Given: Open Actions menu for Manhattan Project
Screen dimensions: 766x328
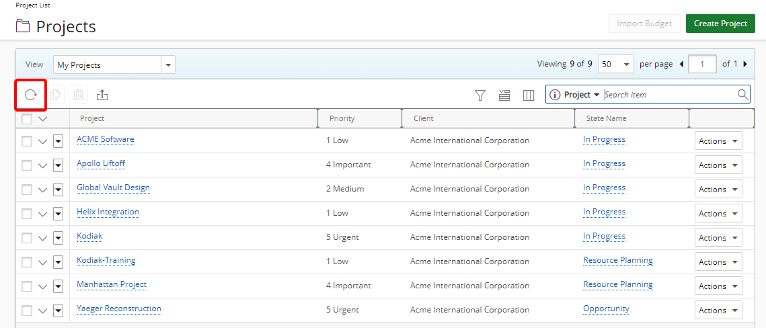Looking at the screenshot, I should (x=718, y=286).
